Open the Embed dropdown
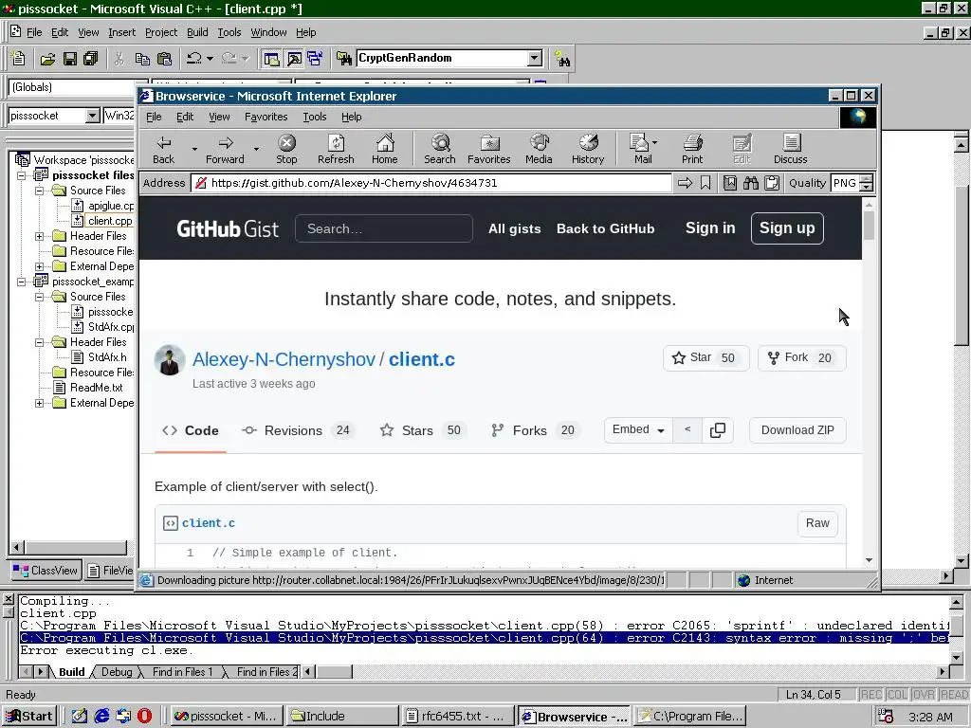This screenshot has width=971, height=728. coord(638,429)
